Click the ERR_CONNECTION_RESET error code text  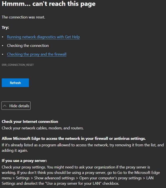click(x=18, y=65)
